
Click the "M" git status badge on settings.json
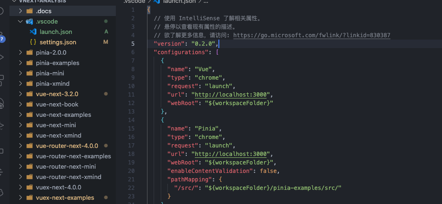pos(106,42)
